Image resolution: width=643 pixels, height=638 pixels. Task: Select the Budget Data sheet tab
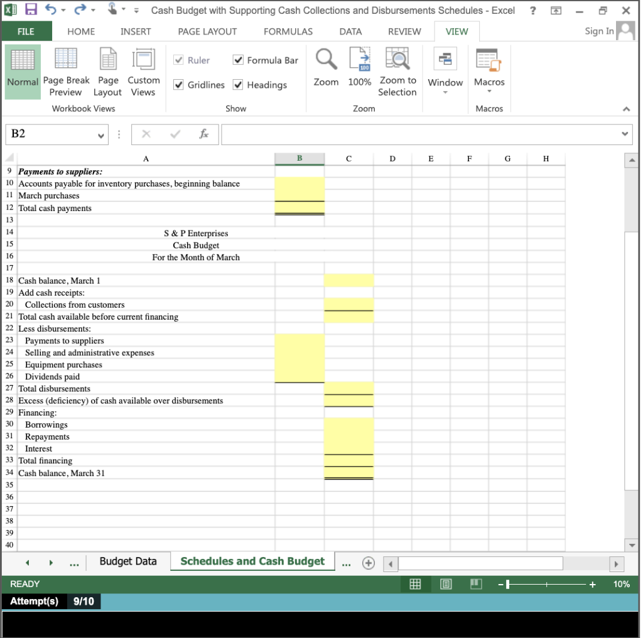point(128,561)
